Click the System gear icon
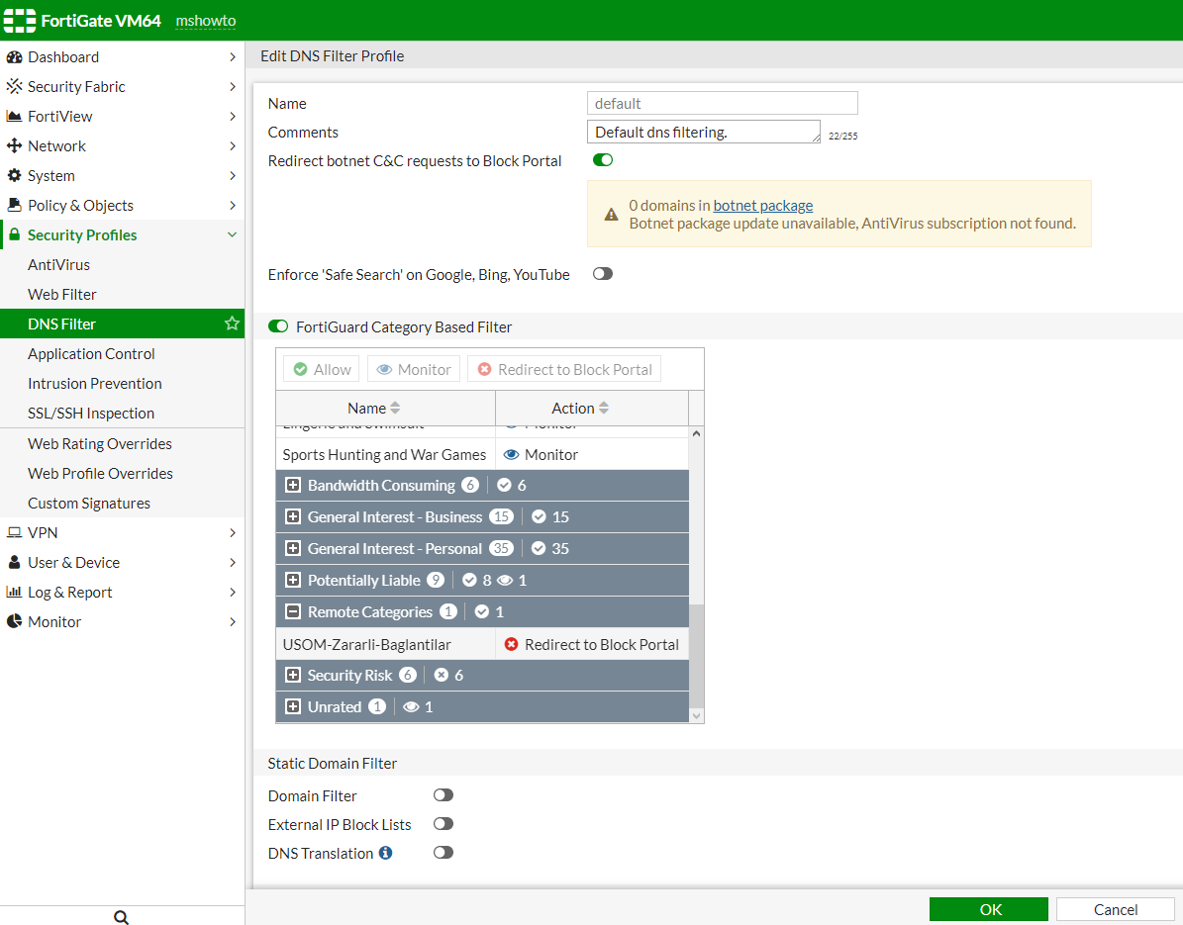The image size is (1183, 925). (x=14, y=176)
